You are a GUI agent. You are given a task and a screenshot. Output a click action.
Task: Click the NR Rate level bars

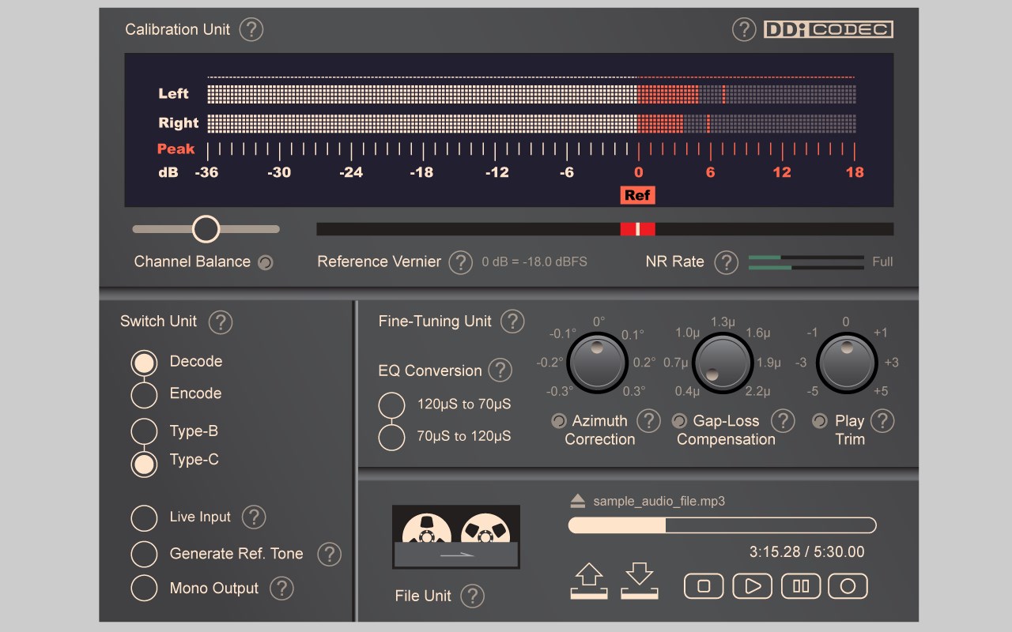806,262
